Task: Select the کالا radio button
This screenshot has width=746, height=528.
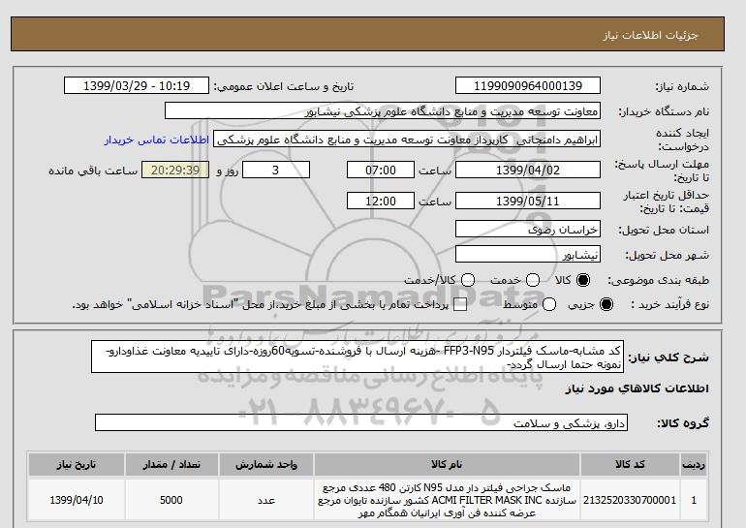Action: [x=583, y=280]
